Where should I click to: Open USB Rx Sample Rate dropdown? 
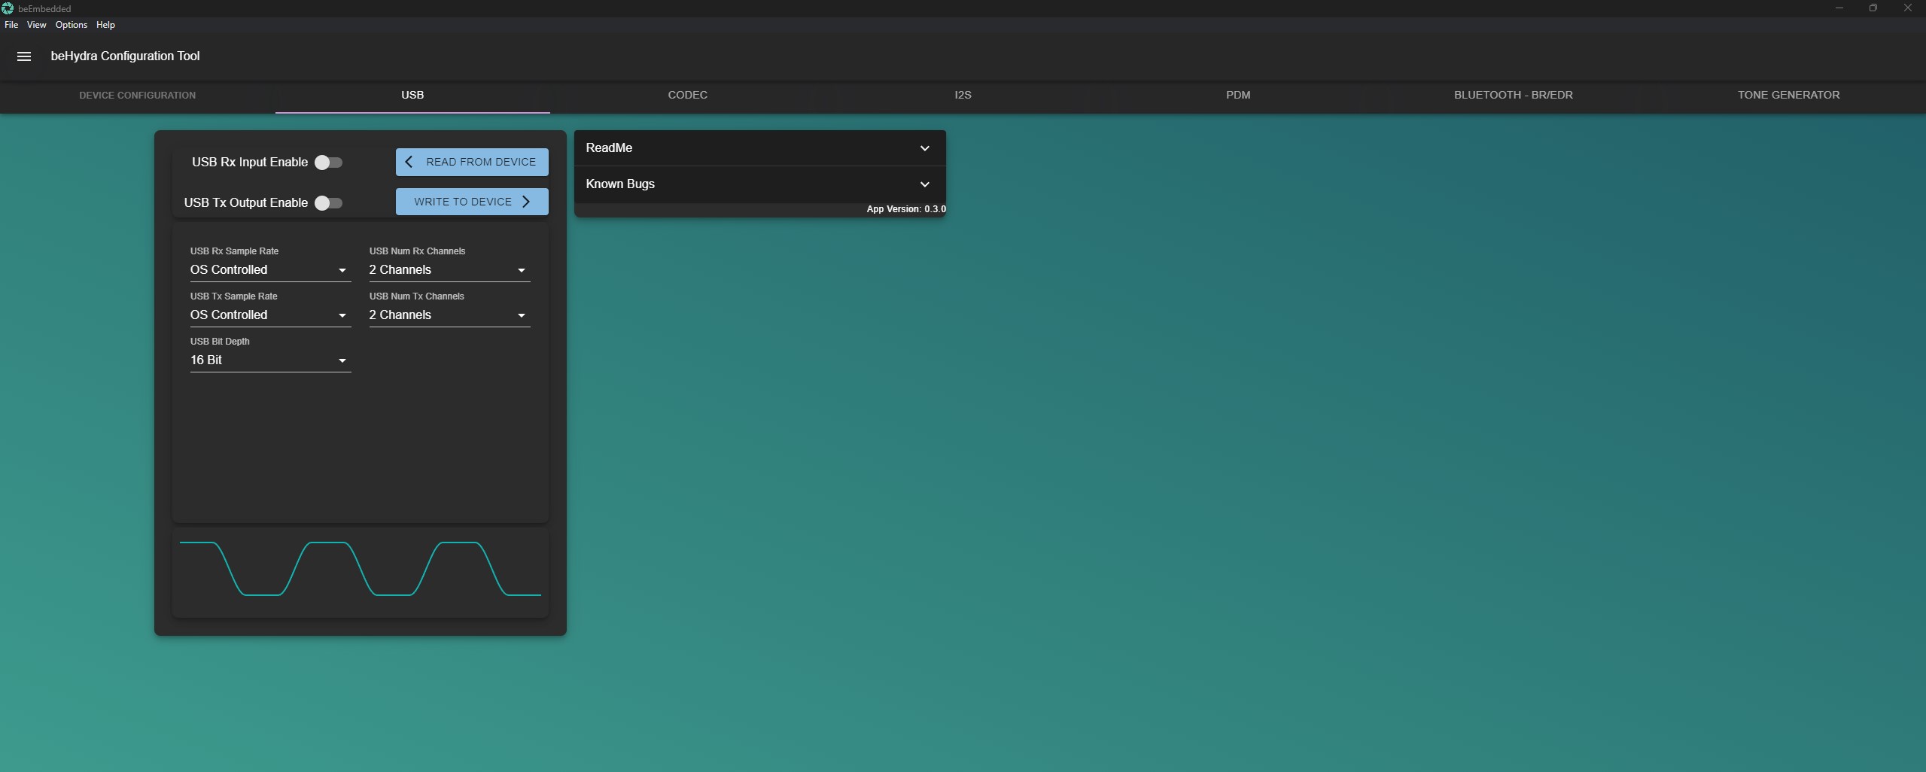pos(269,270)
